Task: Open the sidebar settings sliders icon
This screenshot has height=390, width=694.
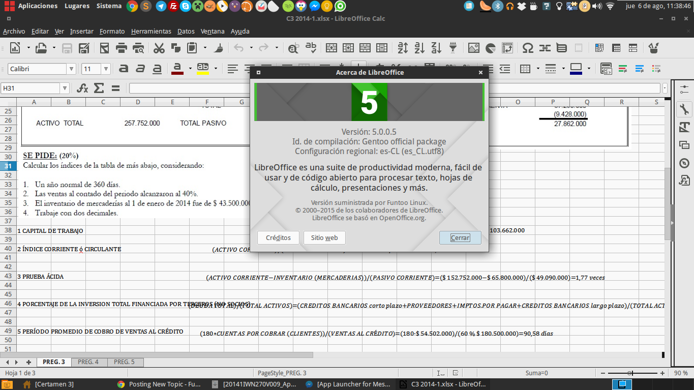Action: (684, 89)
